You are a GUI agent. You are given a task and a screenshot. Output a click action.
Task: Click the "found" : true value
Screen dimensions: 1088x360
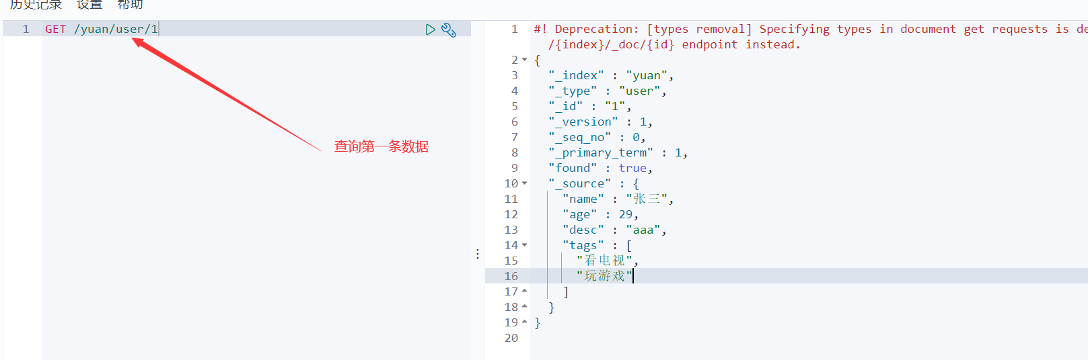tap(632, 168)
